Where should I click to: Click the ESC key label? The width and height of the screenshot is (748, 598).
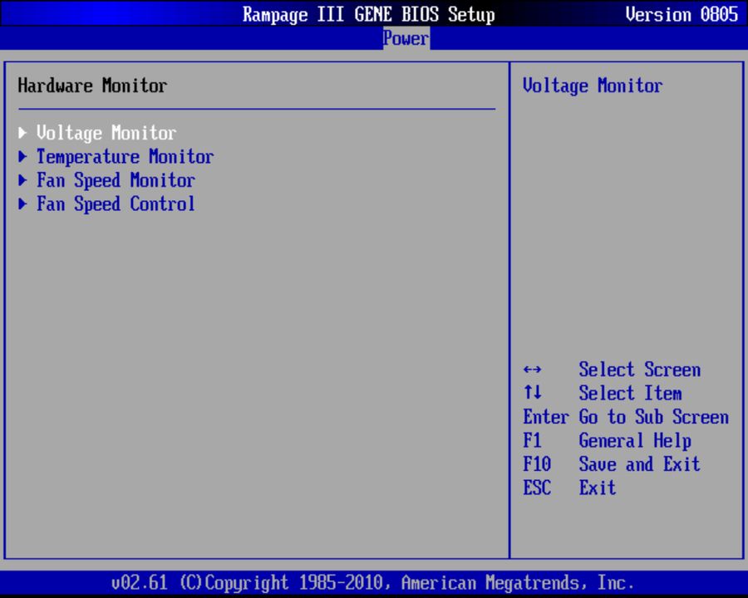click(x=537, y=488)
